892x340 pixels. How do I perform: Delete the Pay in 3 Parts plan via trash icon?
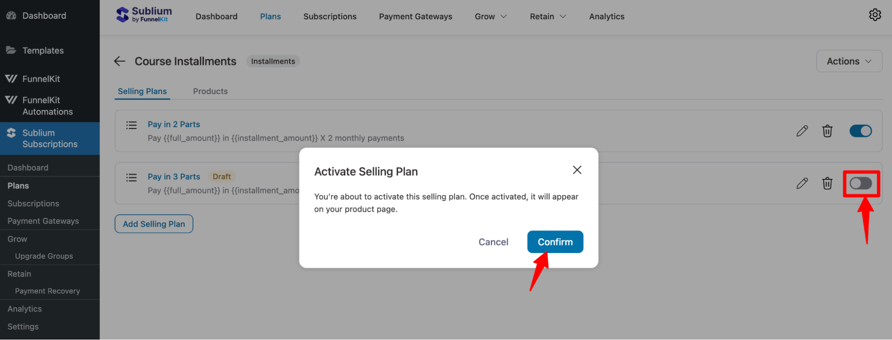click(x=827, y=183)
